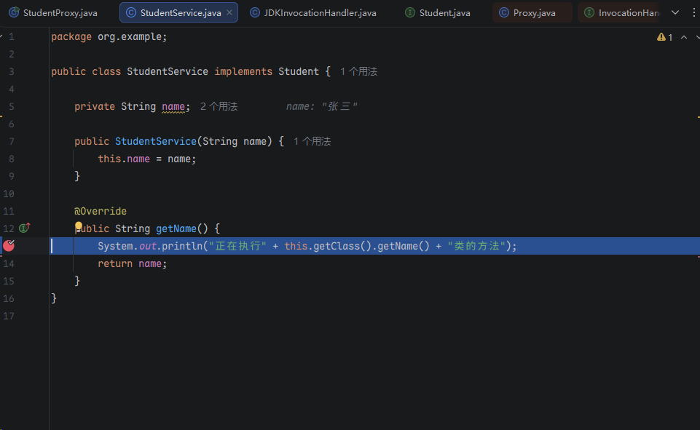
Task: Click the StudentService.java class file icon
Action: 130,13
